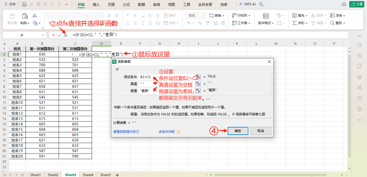This screenshot has width=367, height=177.
Task: Open the 转换 convert dropdown
Action: [x=217, y=15]
